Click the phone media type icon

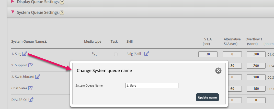coord(94,54)
